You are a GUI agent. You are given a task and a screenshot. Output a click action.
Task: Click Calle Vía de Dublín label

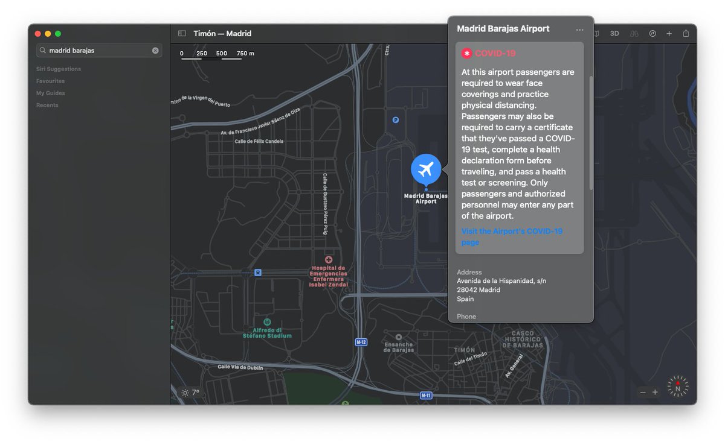242,367
